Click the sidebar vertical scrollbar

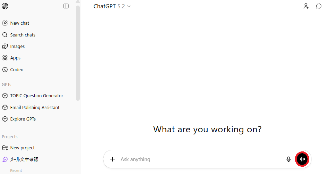tap(78, 52)
